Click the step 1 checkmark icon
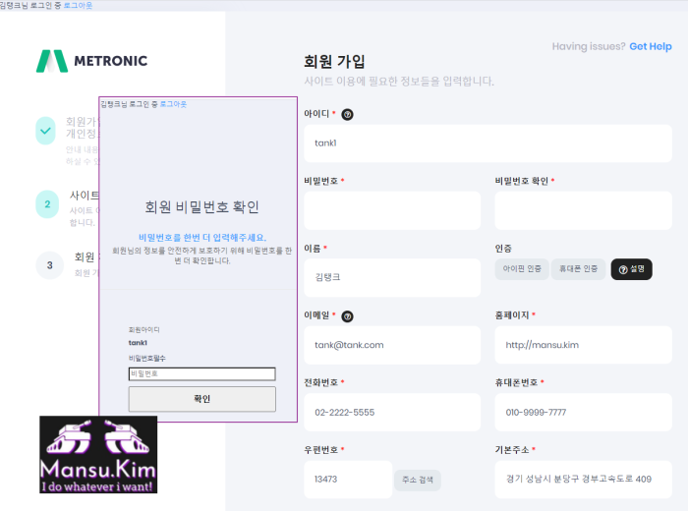 tap(46, 131)
